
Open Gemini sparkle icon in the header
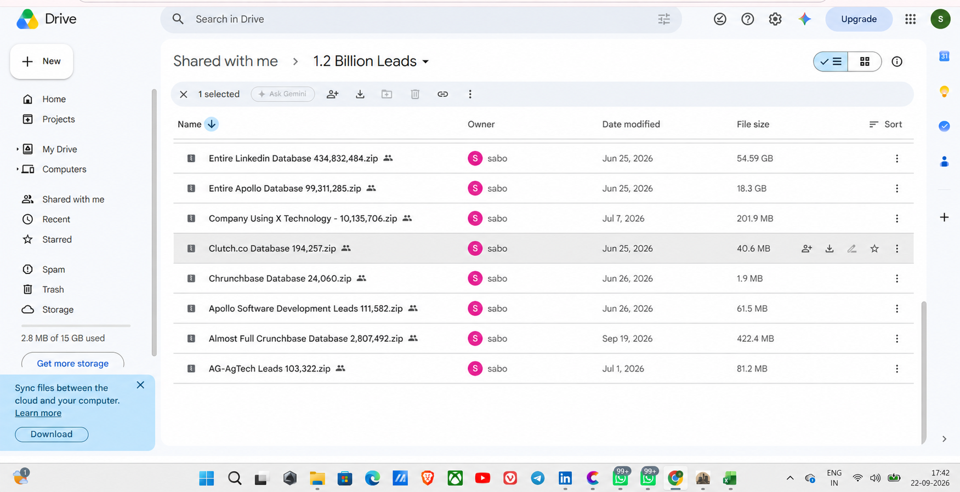[804, 19]
